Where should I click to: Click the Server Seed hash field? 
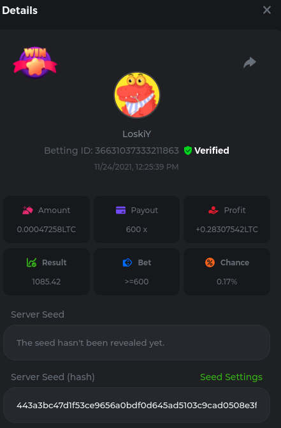136,405
